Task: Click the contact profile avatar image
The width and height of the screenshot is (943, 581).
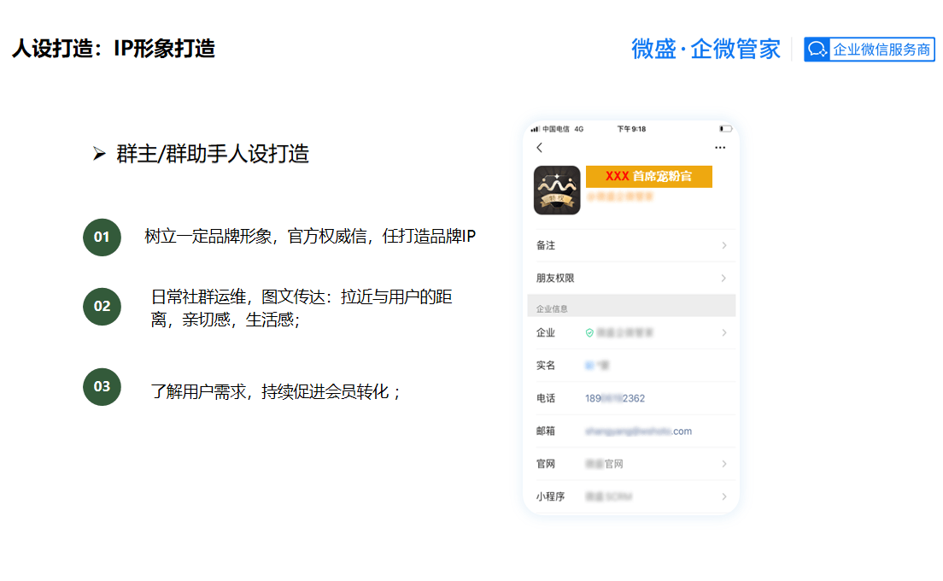Action: pos(557,190)
